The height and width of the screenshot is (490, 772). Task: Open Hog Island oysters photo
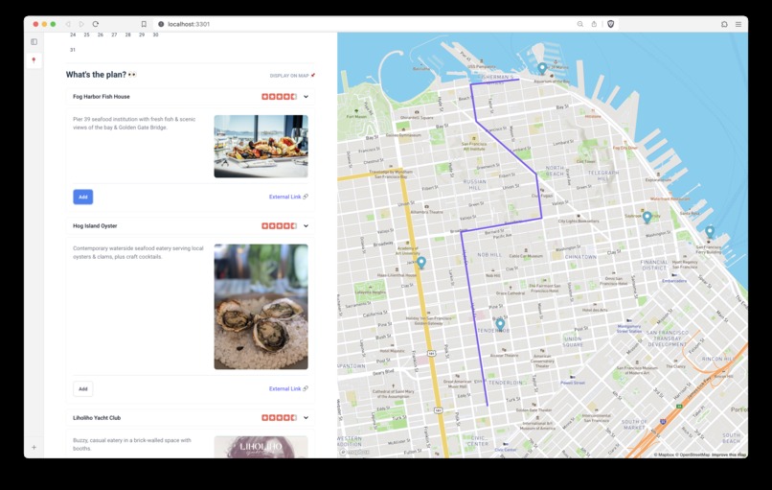click(261, 307)
